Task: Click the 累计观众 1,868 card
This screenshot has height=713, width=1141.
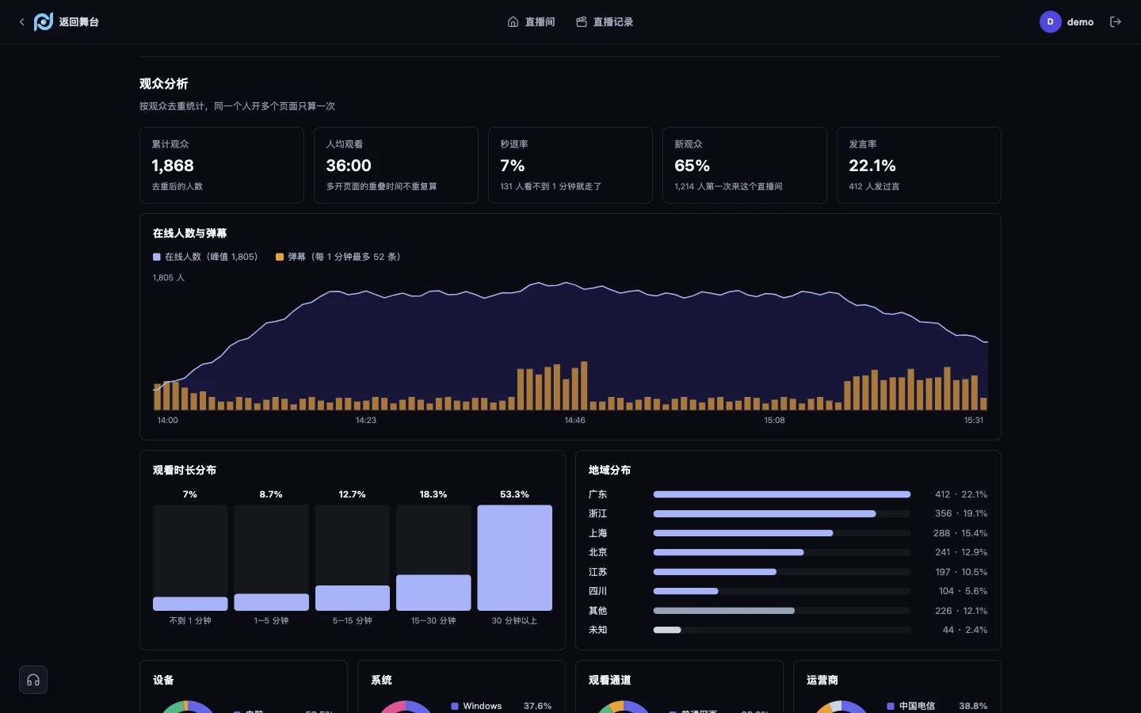Action: coord(222,165)
